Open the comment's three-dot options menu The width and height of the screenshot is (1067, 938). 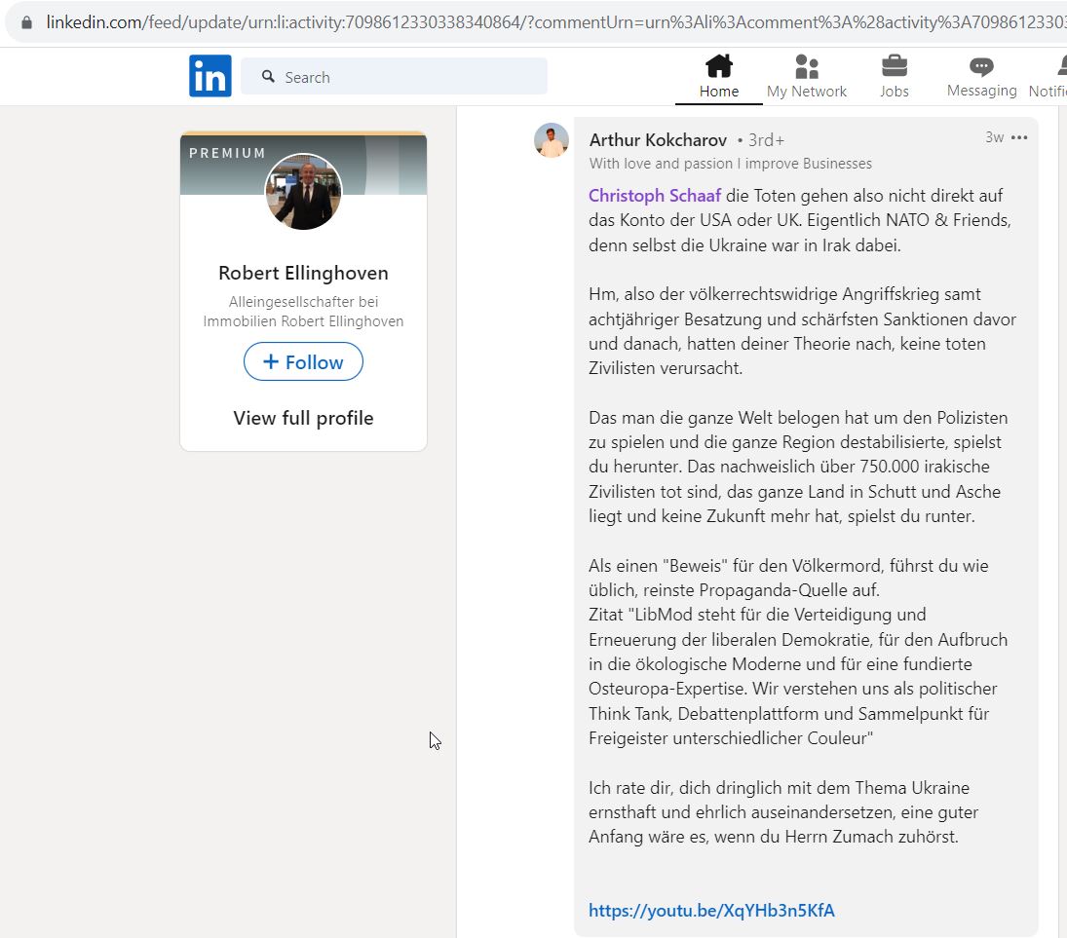1018,137
